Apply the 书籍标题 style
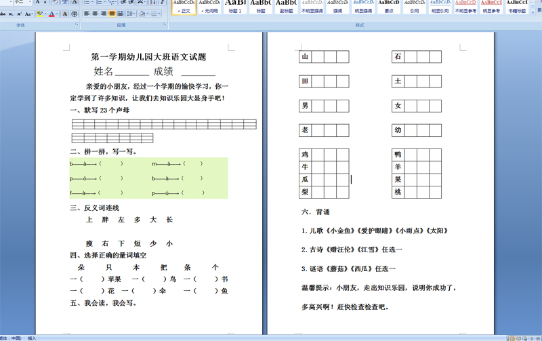Viewport: 542px width, 341px height. (516, 7)
